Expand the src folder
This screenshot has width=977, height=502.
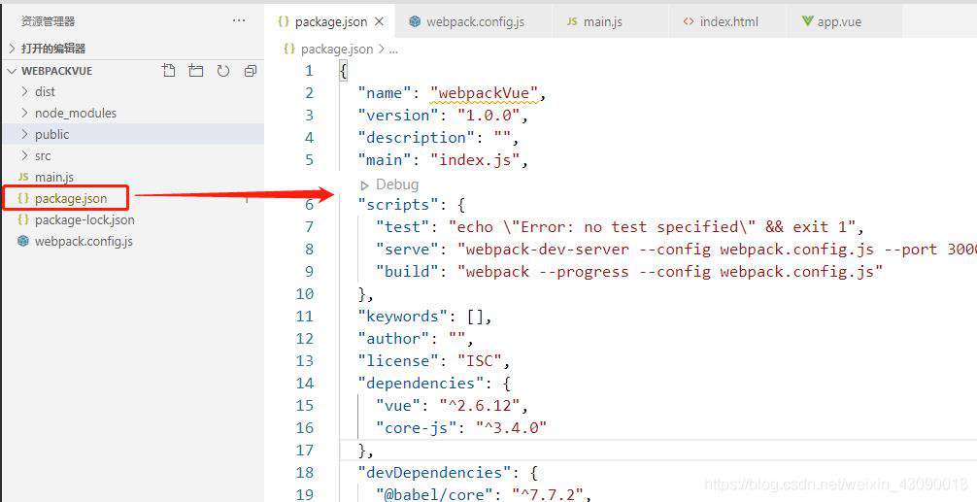tap(133, 155)
